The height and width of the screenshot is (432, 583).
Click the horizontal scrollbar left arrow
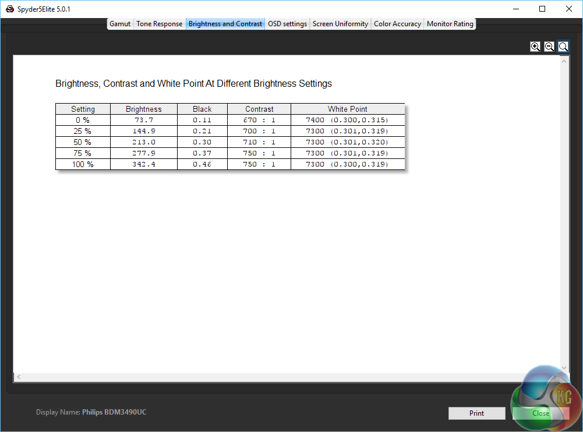(x=19, y=377)
